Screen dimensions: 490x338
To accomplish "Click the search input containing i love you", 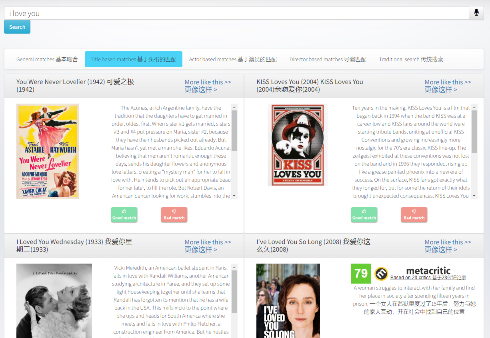I will tap(236, 13).
